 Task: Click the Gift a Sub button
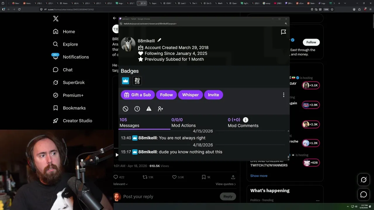138,95
